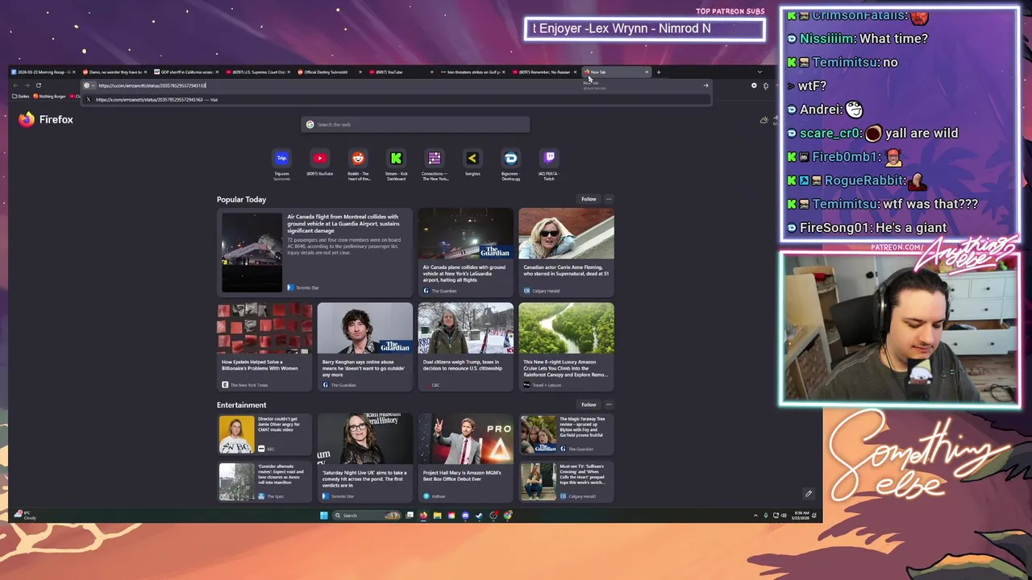Image resolution: width=1032 pixels, height=580 pixels.
Task: Open File Explorer from the taskbar
Action: [x=437, y=516]
